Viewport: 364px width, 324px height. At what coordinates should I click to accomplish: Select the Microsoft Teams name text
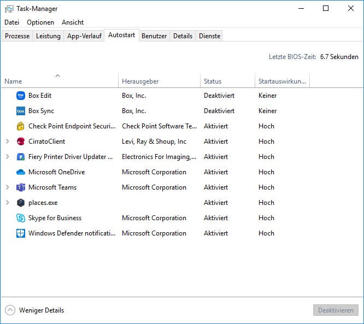pos(52,187)
